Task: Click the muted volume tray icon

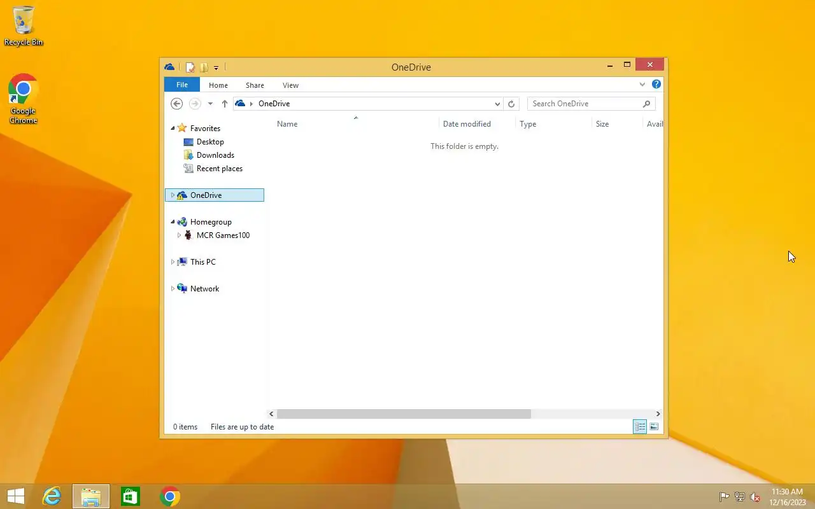Action: tap(755, 497)
